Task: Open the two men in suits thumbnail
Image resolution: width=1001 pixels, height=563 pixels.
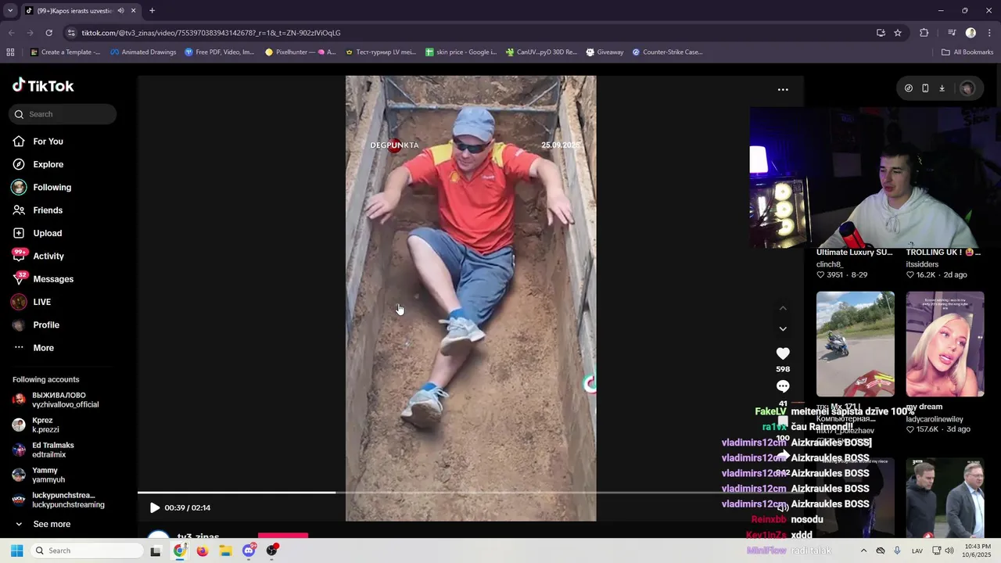Action: point(945,499)
